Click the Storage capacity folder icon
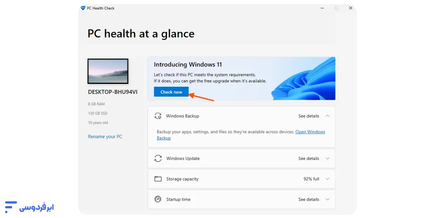434x218 pixels. click(x=158, y=179)
